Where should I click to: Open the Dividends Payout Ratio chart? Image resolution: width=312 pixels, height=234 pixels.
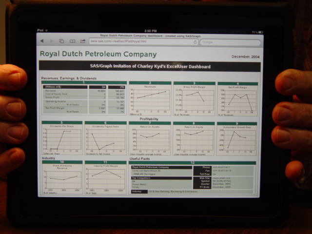pyautogui.click(x=105, y=138)
